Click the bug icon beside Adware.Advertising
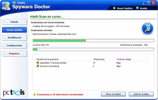158x100 pixels. pyautogui.click(x=38, y=66)
